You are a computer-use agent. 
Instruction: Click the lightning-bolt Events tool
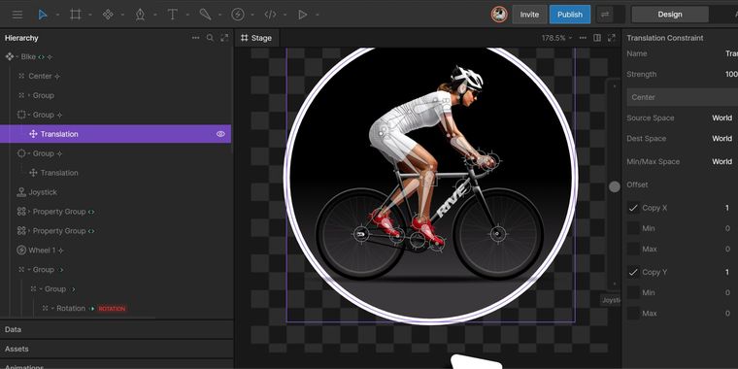pyautogui.click(x=238, y=15)
